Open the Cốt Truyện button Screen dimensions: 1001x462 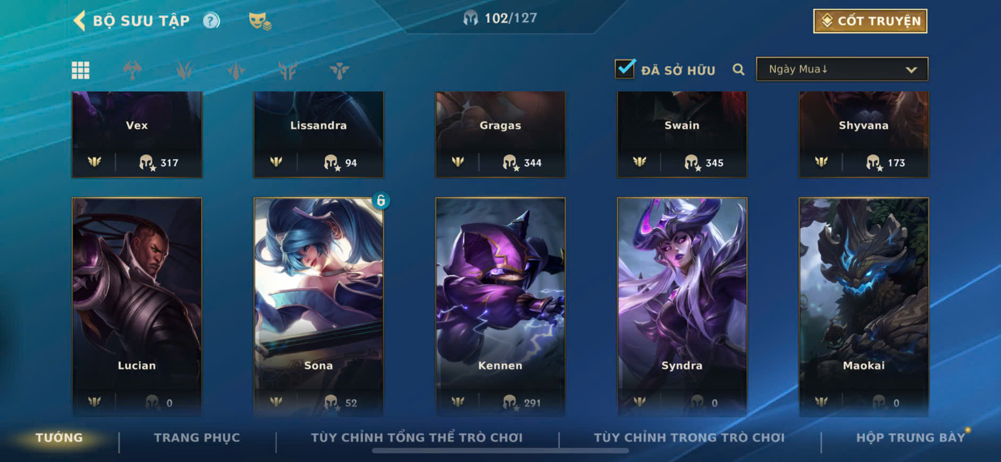[870, 21]
